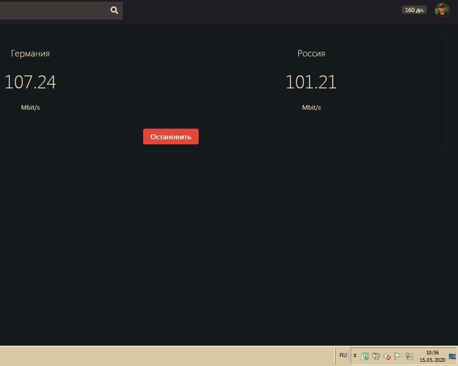Open the green V tray application icon
Screen dimensions: 458x366
coord(365,356)
